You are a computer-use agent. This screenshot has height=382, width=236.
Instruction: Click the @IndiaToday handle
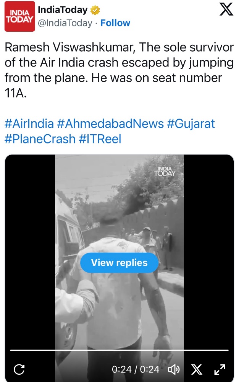(x=65, y=23)
